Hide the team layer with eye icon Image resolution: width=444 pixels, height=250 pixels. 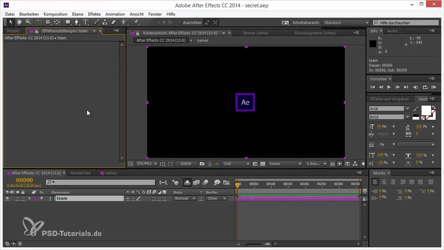[x=7, y=198]
